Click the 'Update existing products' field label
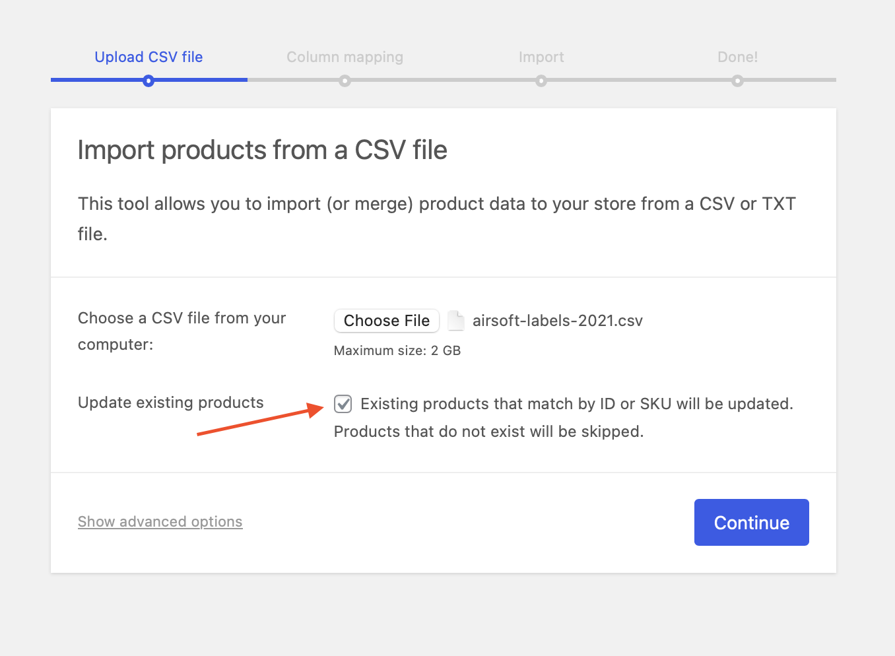This screenshot has width=895, height=656. pos(170,403)
